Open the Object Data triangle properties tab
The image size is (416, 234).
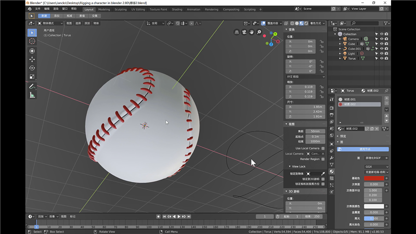click(x=332, y=165)
